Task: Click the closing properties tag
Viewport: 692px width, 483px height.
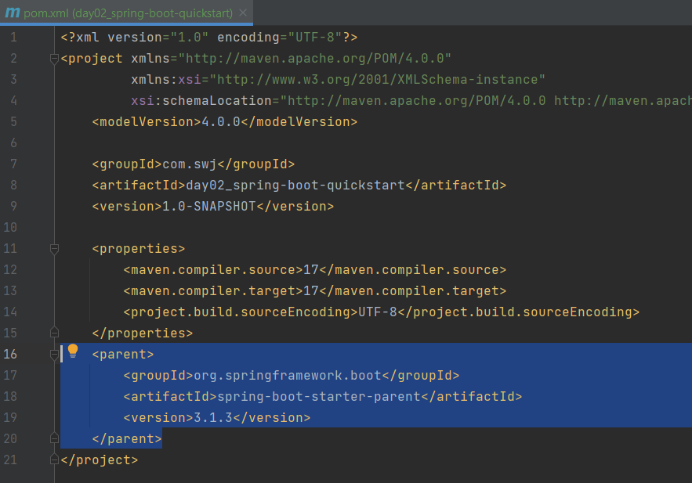Action: click(x=143, y=333)
